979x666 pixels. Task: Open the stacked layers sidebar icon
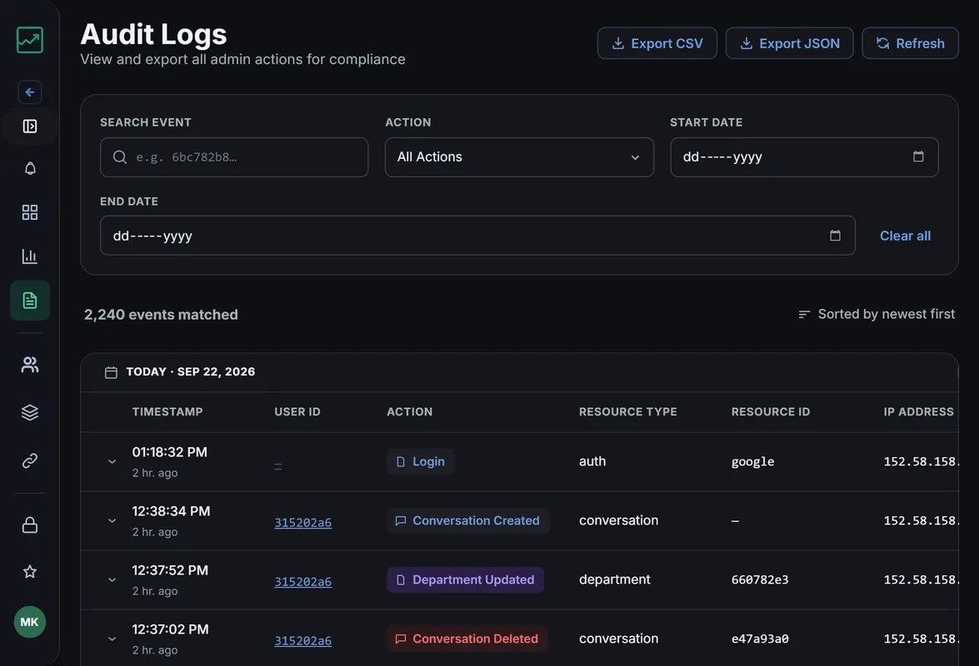click(29, 412)
